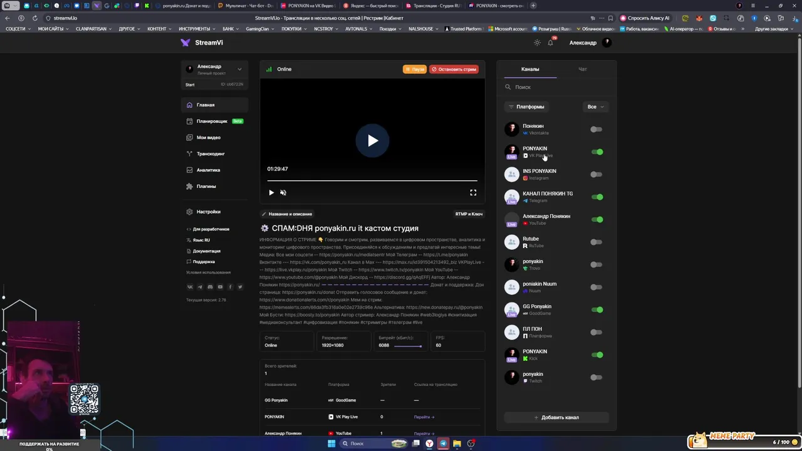Open Планировщик in sidebar

[x=214, y=122]
